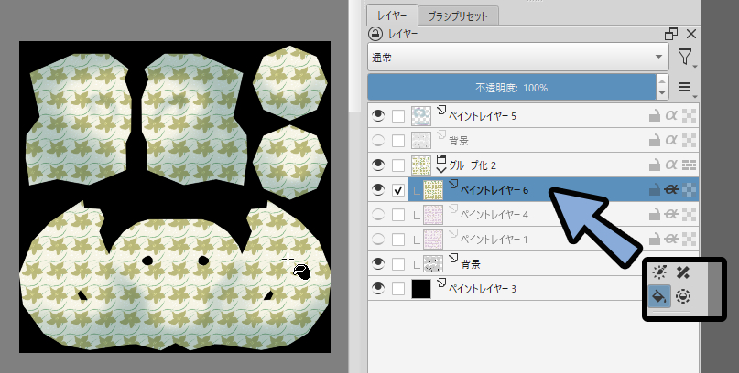Click the thumbnail of ペイントレイヤー 6
Screen dimensions: 739x373
[433, 190]
